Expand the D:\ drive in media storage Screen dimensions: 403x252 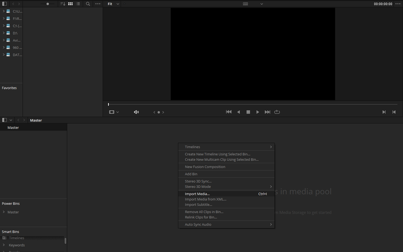pyautogui.click(x=3, y=33)
